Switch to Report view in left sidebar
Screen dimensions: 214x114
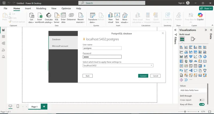coord(3,30)
